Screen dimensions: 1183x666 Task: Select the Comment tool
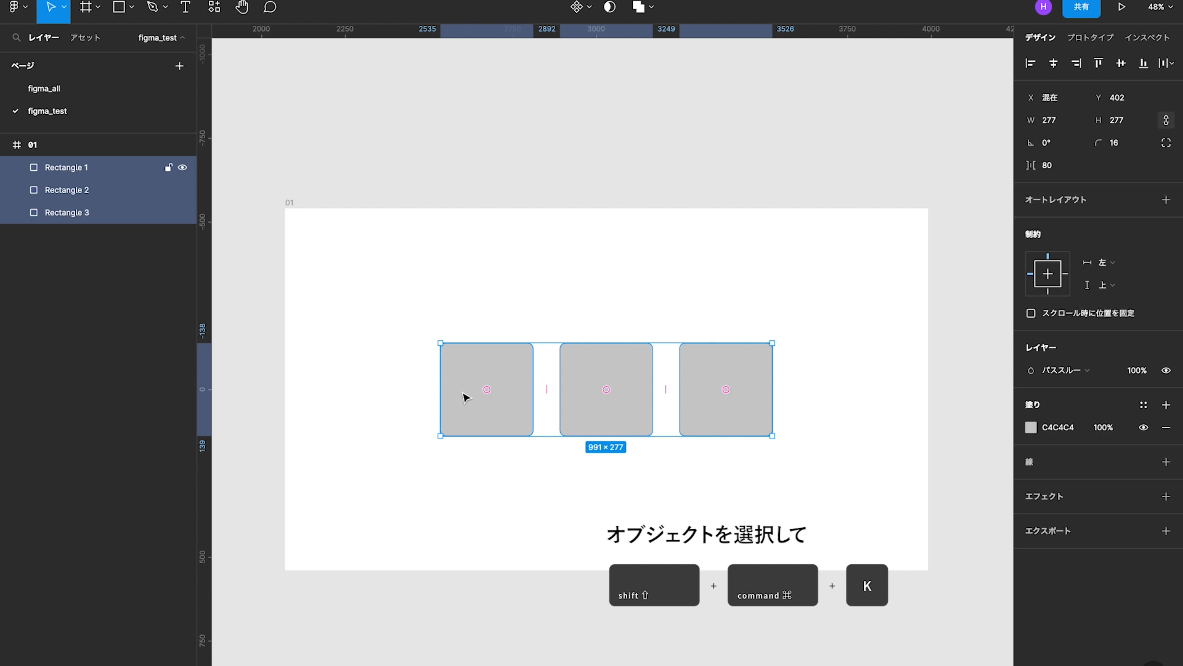270,7
